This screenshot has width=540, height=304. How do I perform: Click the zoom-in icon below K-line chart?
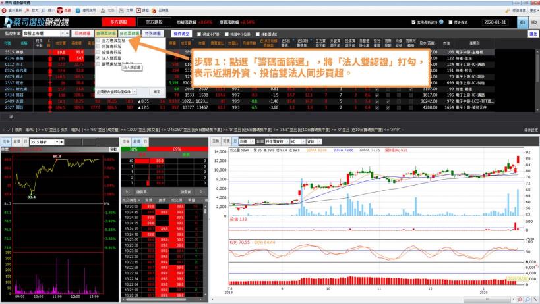click(520, 300)
